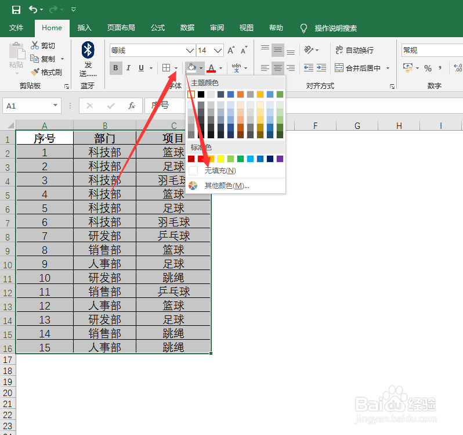This screenshot has width=463, height=435.
Task: Click the 粘贴 paste icon
Action: (x=16, y=52)
